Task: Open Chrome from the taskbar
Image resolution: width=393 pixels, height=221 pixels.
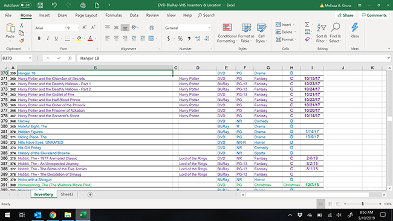Action: pyautogui.click(x=53, y=215)
